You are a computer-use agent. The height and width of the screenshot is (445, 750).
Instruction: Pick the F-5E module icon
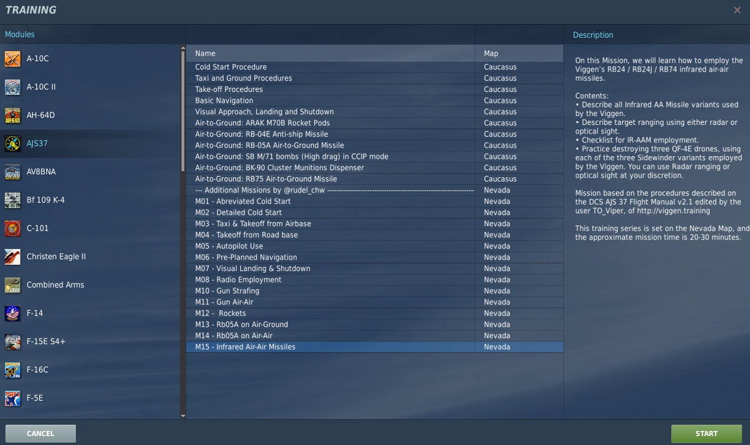coord(12,398)
